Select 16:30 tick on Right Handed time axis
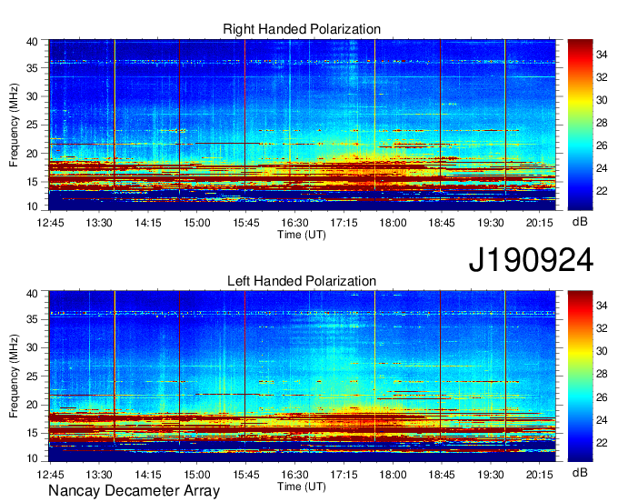 coord(294,223)
